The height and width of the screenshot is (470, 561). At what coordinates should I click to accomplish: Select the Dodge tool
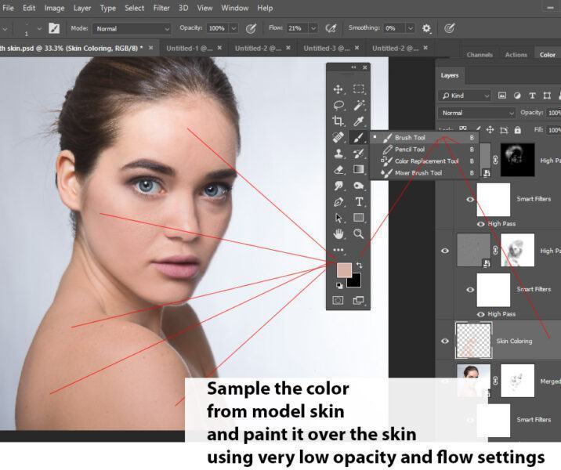359,186
